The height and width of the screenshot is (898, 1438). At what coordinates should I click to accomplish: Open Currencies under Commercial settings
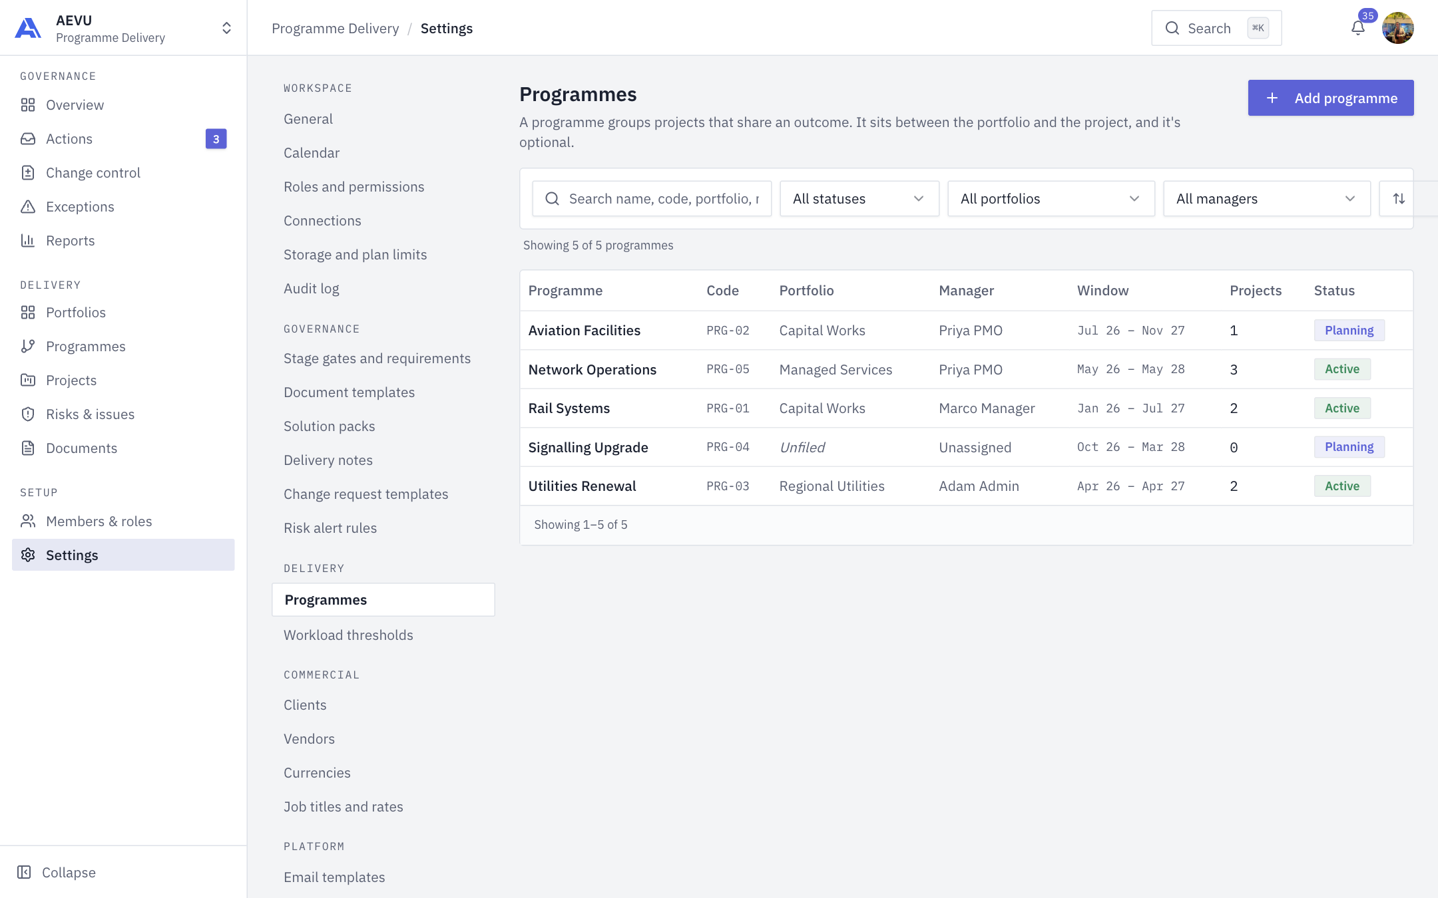point(317,773)
